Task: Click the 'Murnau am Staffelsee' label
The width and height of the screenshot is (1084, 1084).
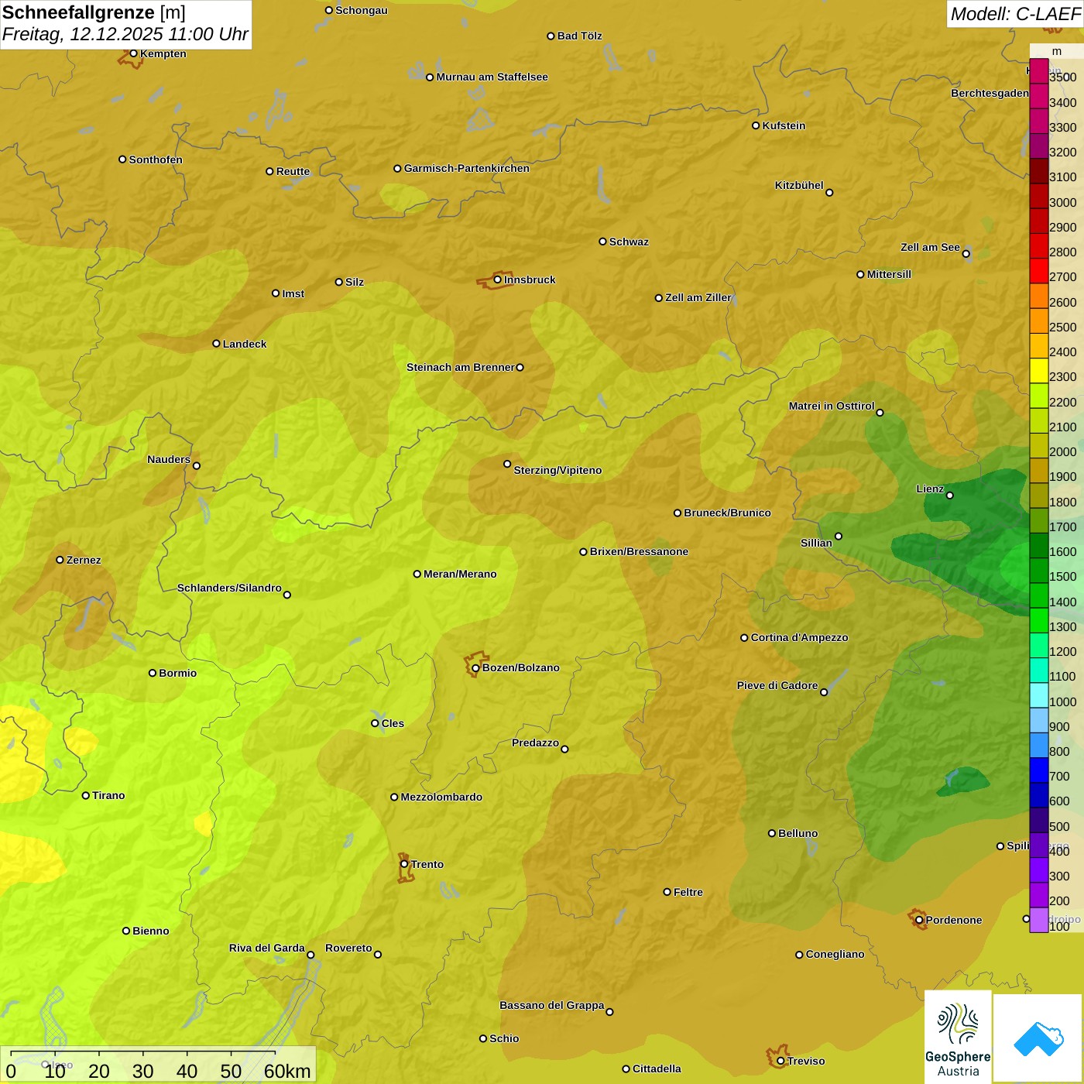Action: pyautogui.click(x=492, y=77)
